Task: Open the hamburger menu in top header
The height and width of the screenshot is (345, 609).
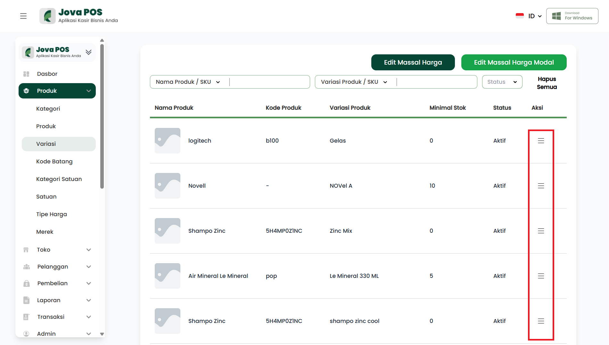Action: (23, 16)
